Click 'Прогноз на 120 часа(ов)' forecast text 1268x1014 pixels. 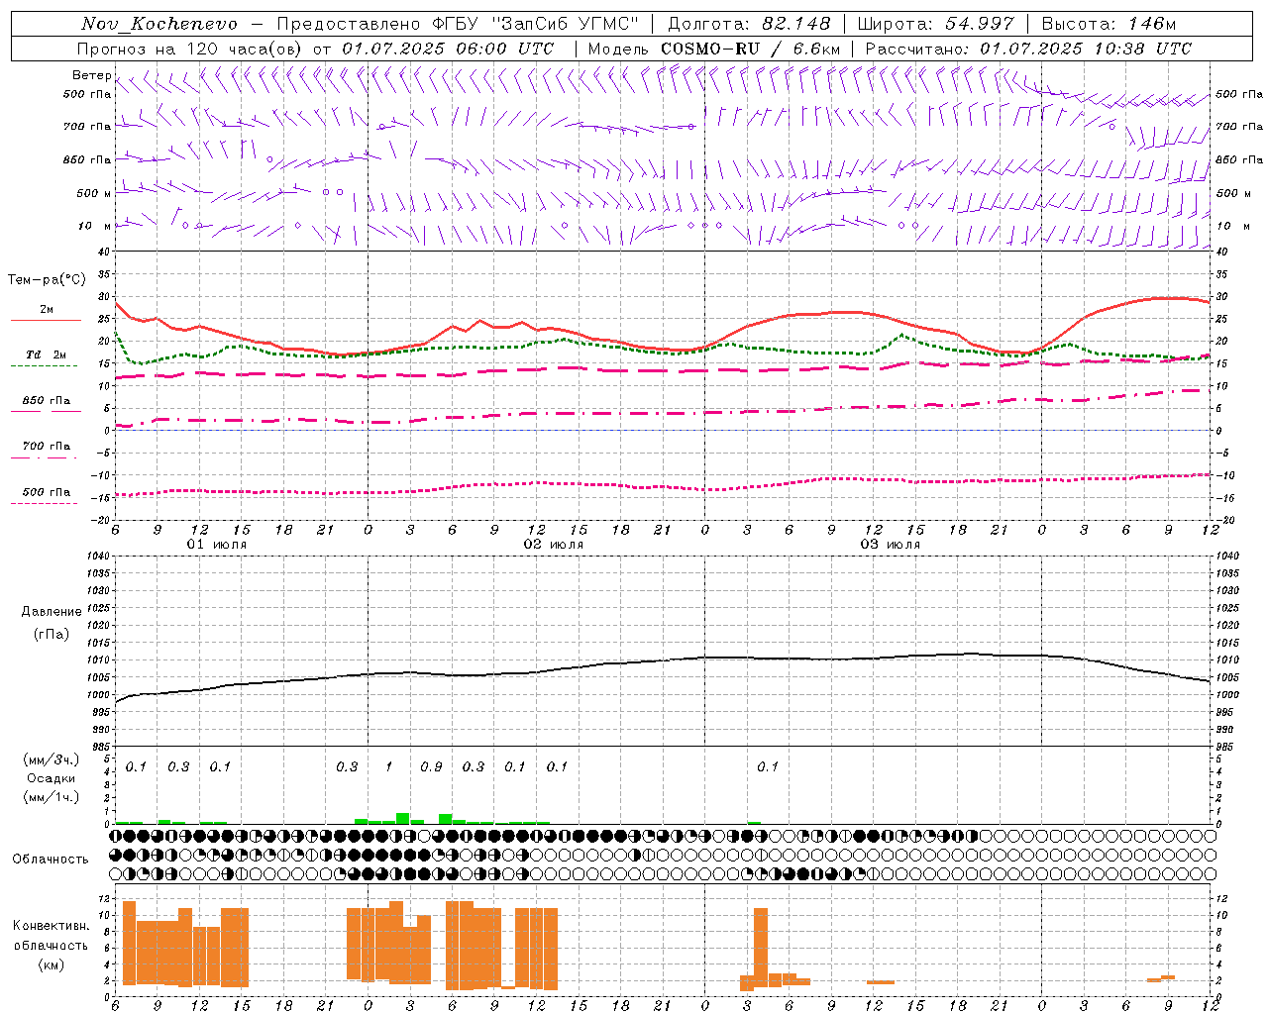[190, 49]
